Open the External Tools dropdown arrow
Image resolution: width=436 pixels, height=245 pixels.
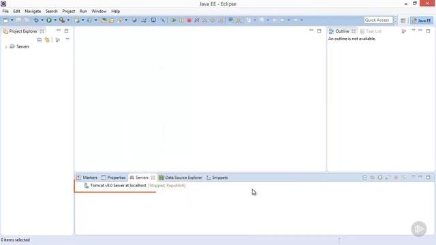pos(68,20)
